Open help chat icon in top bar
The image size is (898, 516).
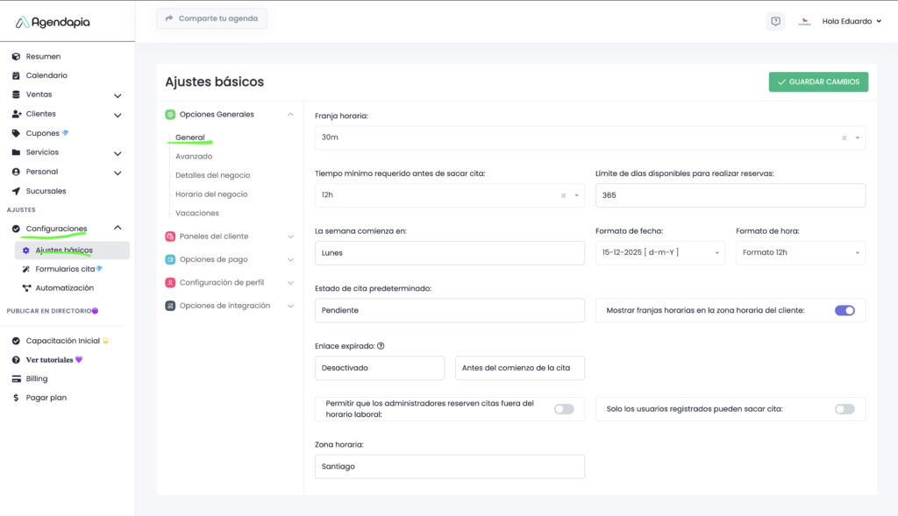[775, 22]
